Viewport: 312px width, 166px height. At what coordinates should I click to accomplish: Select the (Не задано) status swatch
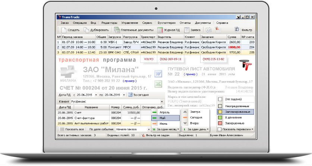[220, 99]
